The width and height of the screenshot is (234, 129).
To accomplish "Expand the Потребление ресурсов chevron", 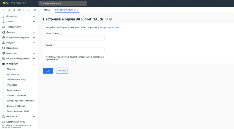I will (x=34, y=38).
